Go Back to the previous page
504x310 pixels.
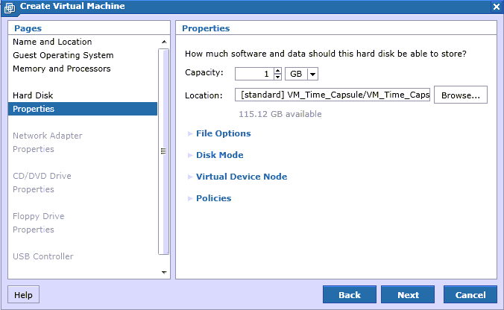click(350, 294)
